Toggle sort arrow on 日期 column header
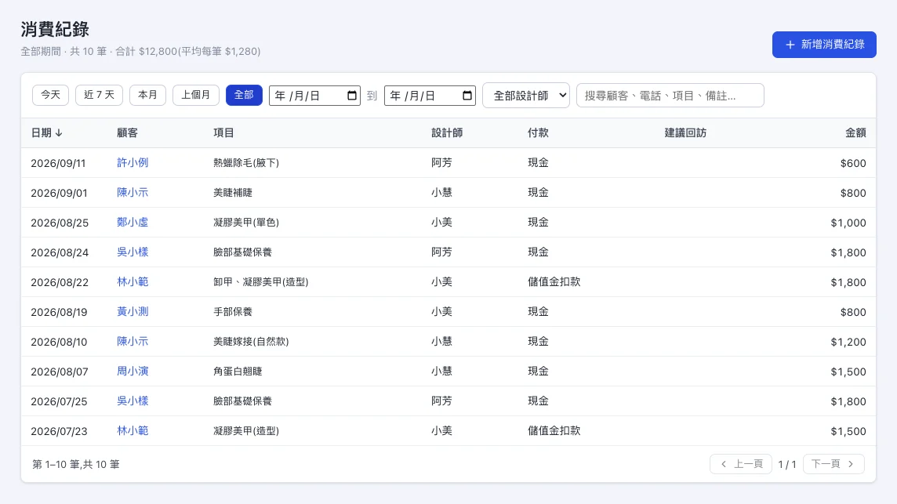 click(x=59, y=132)
